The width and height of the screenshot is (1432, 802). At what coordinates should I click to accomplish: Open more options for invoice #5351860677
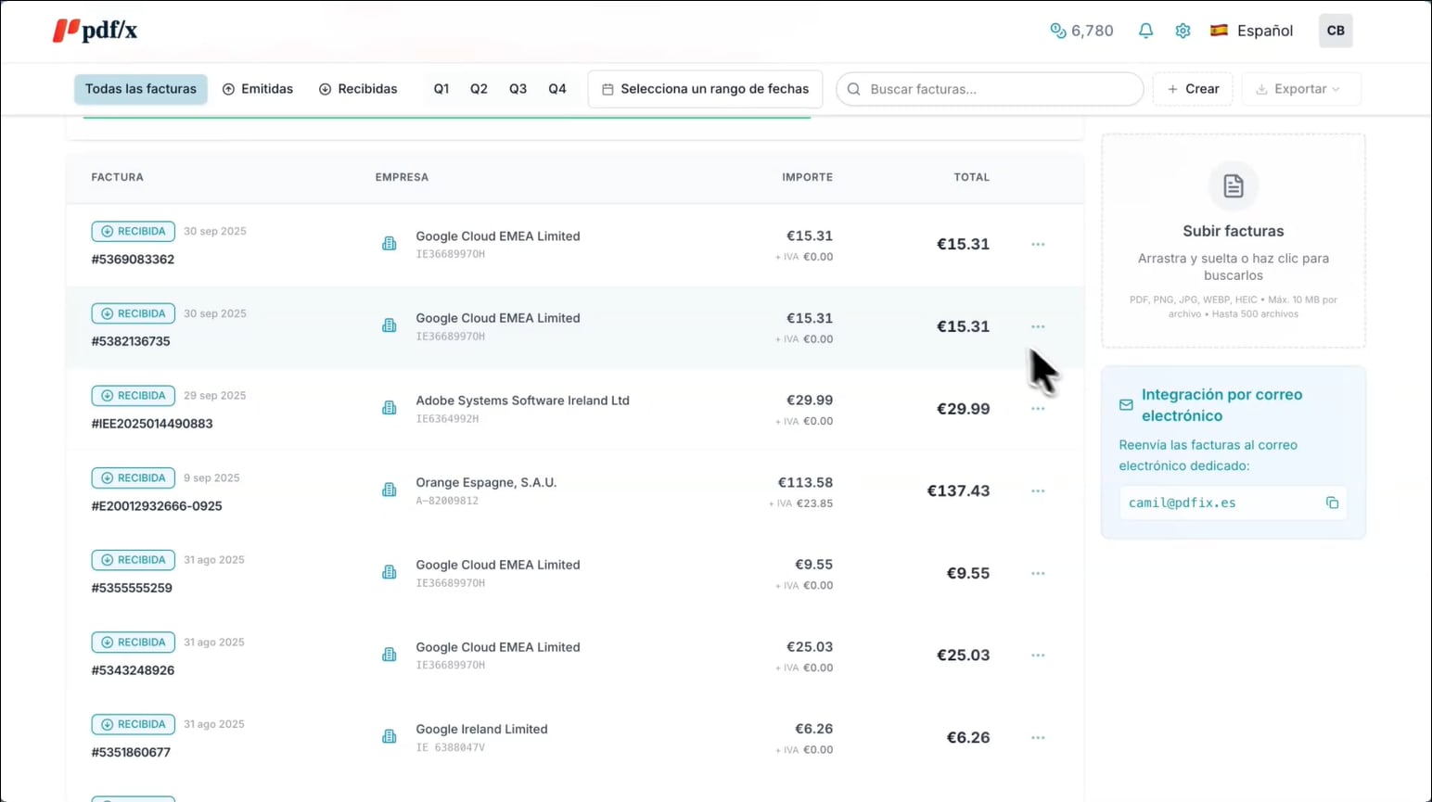(x=1038, y=738)
